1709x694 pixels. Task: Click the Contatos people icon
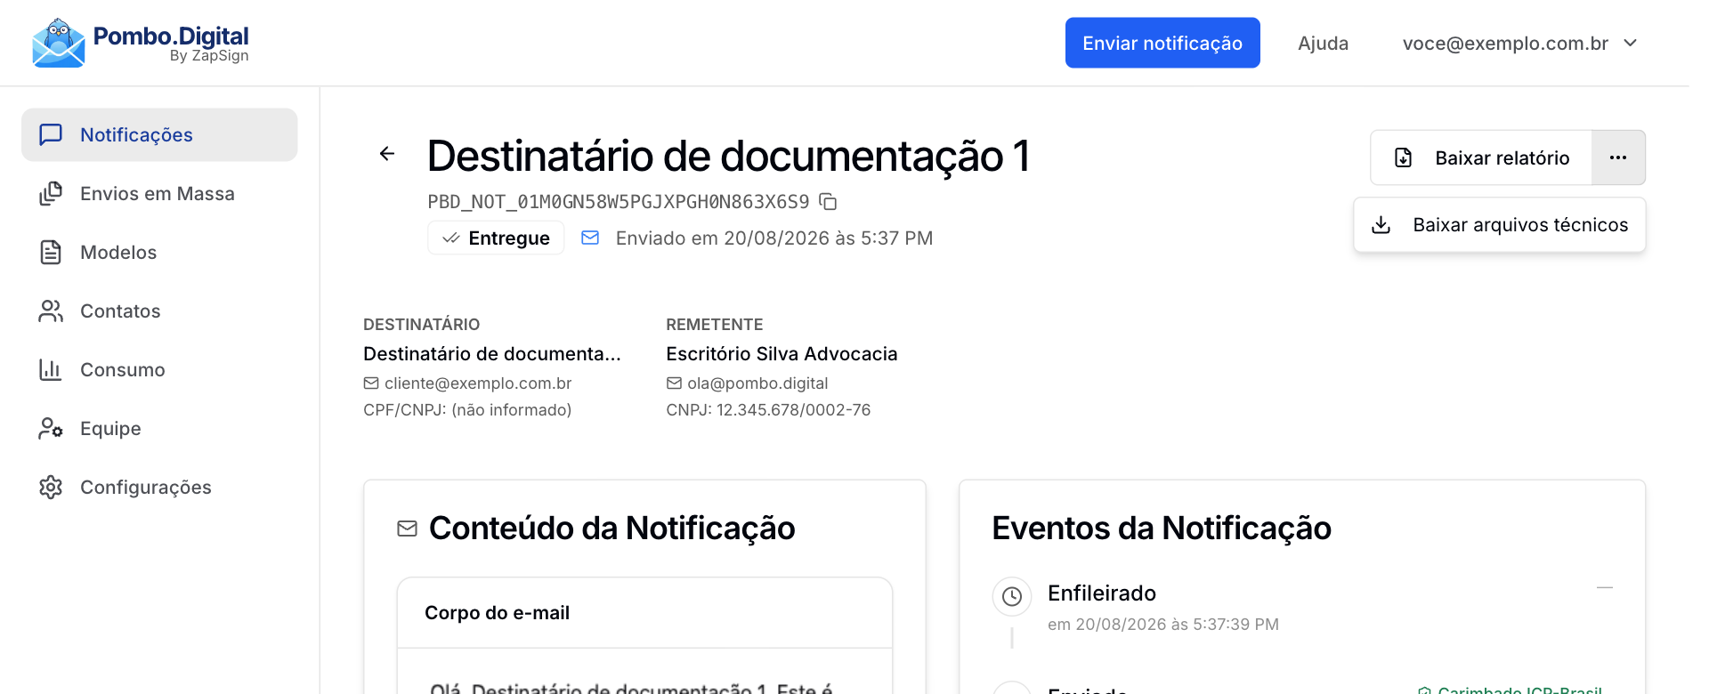coord(51,311)
